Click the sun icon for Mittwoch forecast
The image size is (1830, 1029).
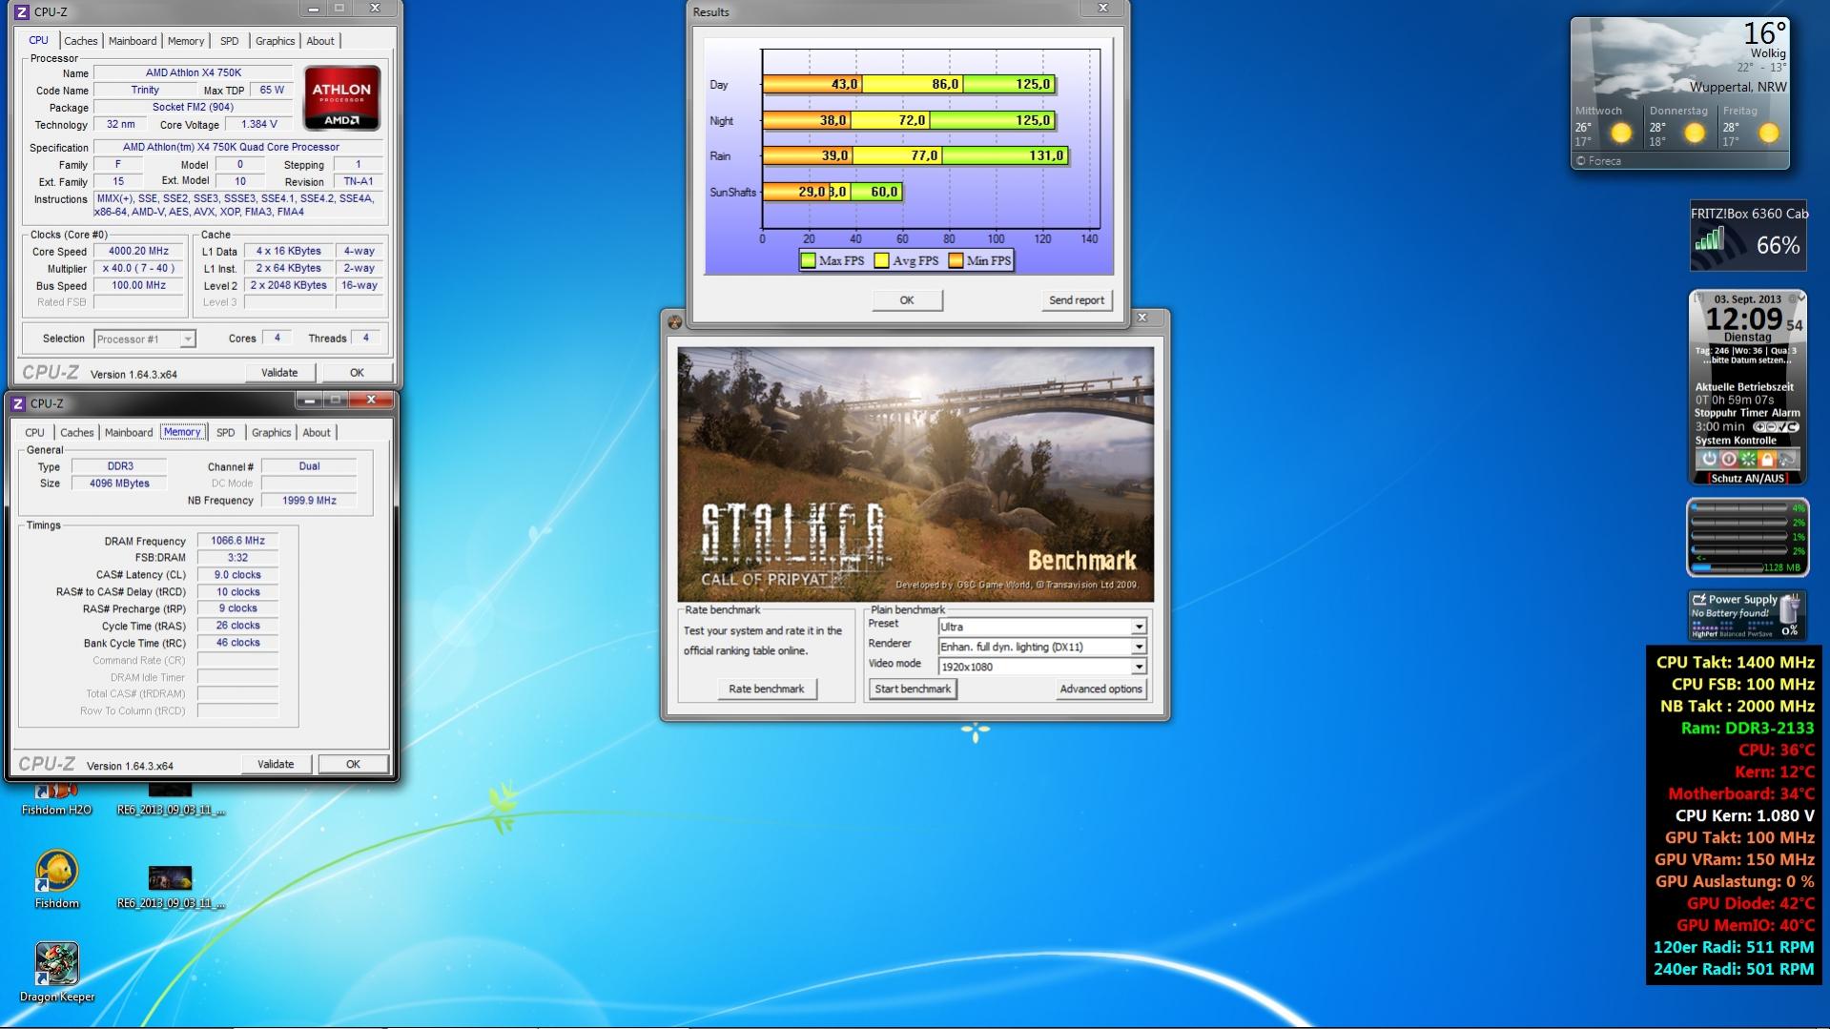pos(1621,134)
